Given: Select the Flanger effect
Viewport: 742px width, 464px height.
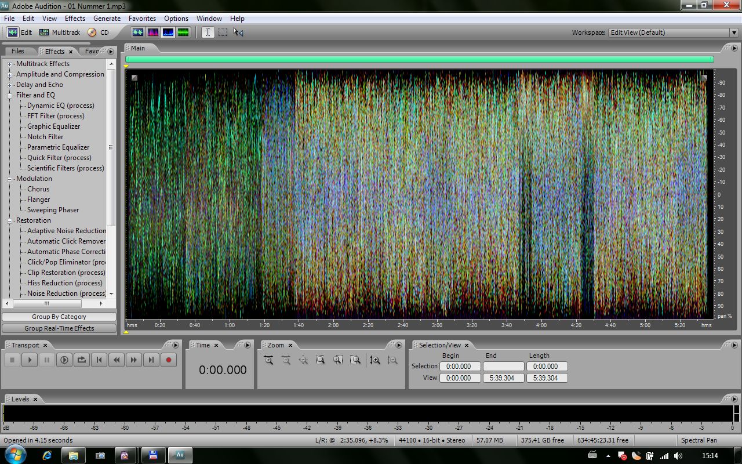Looking at the screenshot, I should click(x=39, y=200).
